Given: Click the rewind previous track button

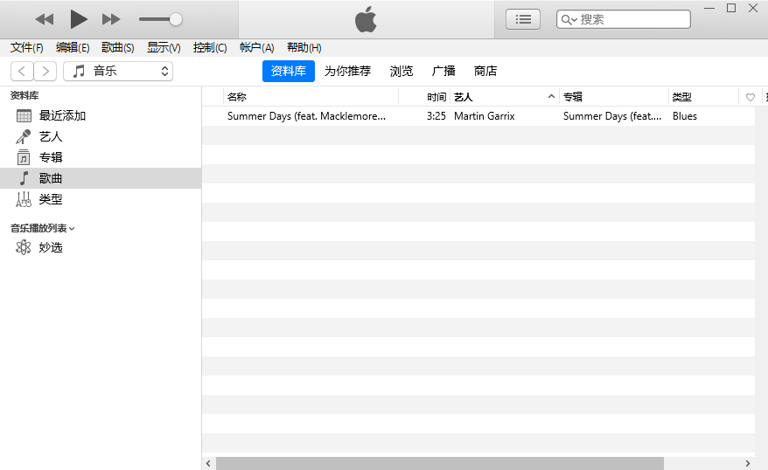Looking at the screenshot, I should 45,19.
